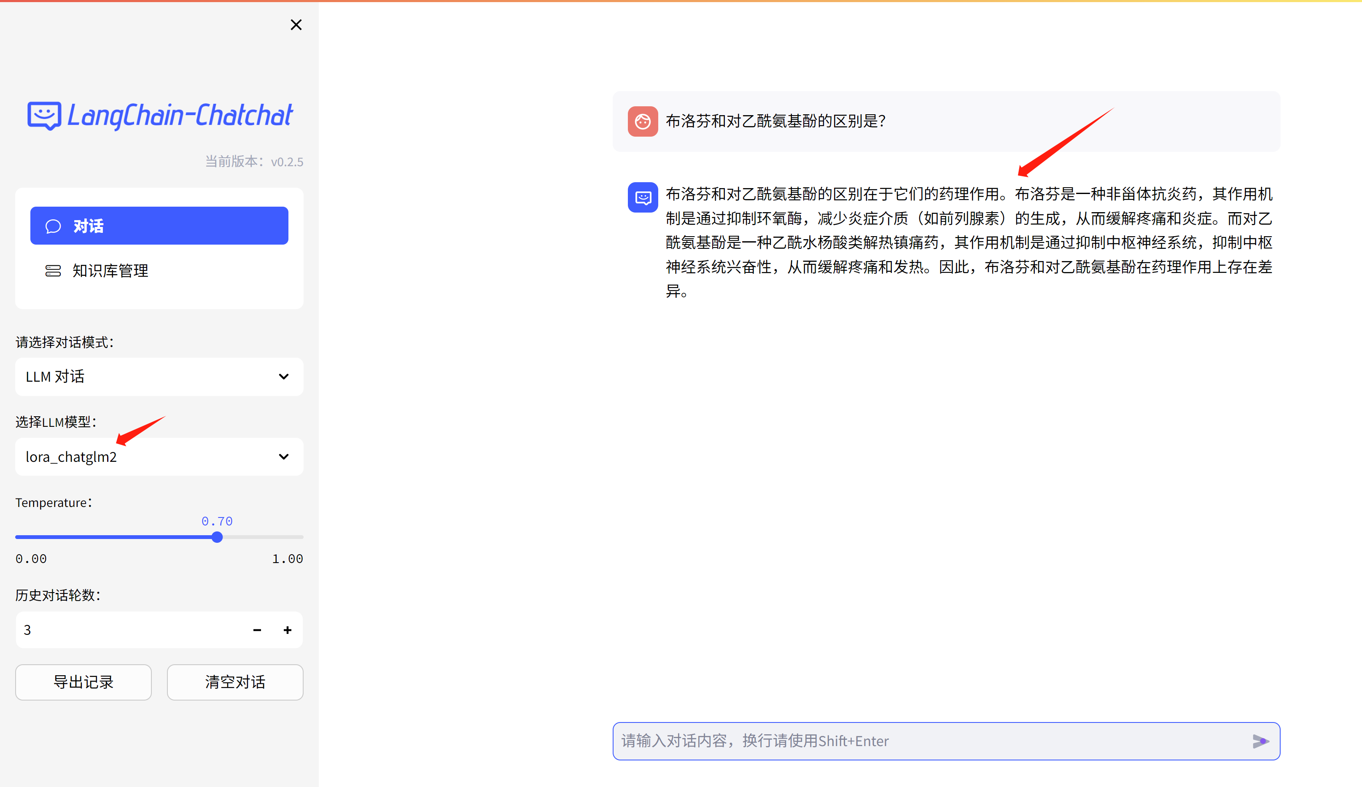Switch to 知识库管理 menu item
1362x787 pixels.
click(x=110, y=271)
